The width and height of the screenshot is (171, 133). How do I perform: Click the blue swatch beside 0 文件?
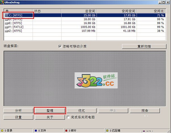[36, 131]
